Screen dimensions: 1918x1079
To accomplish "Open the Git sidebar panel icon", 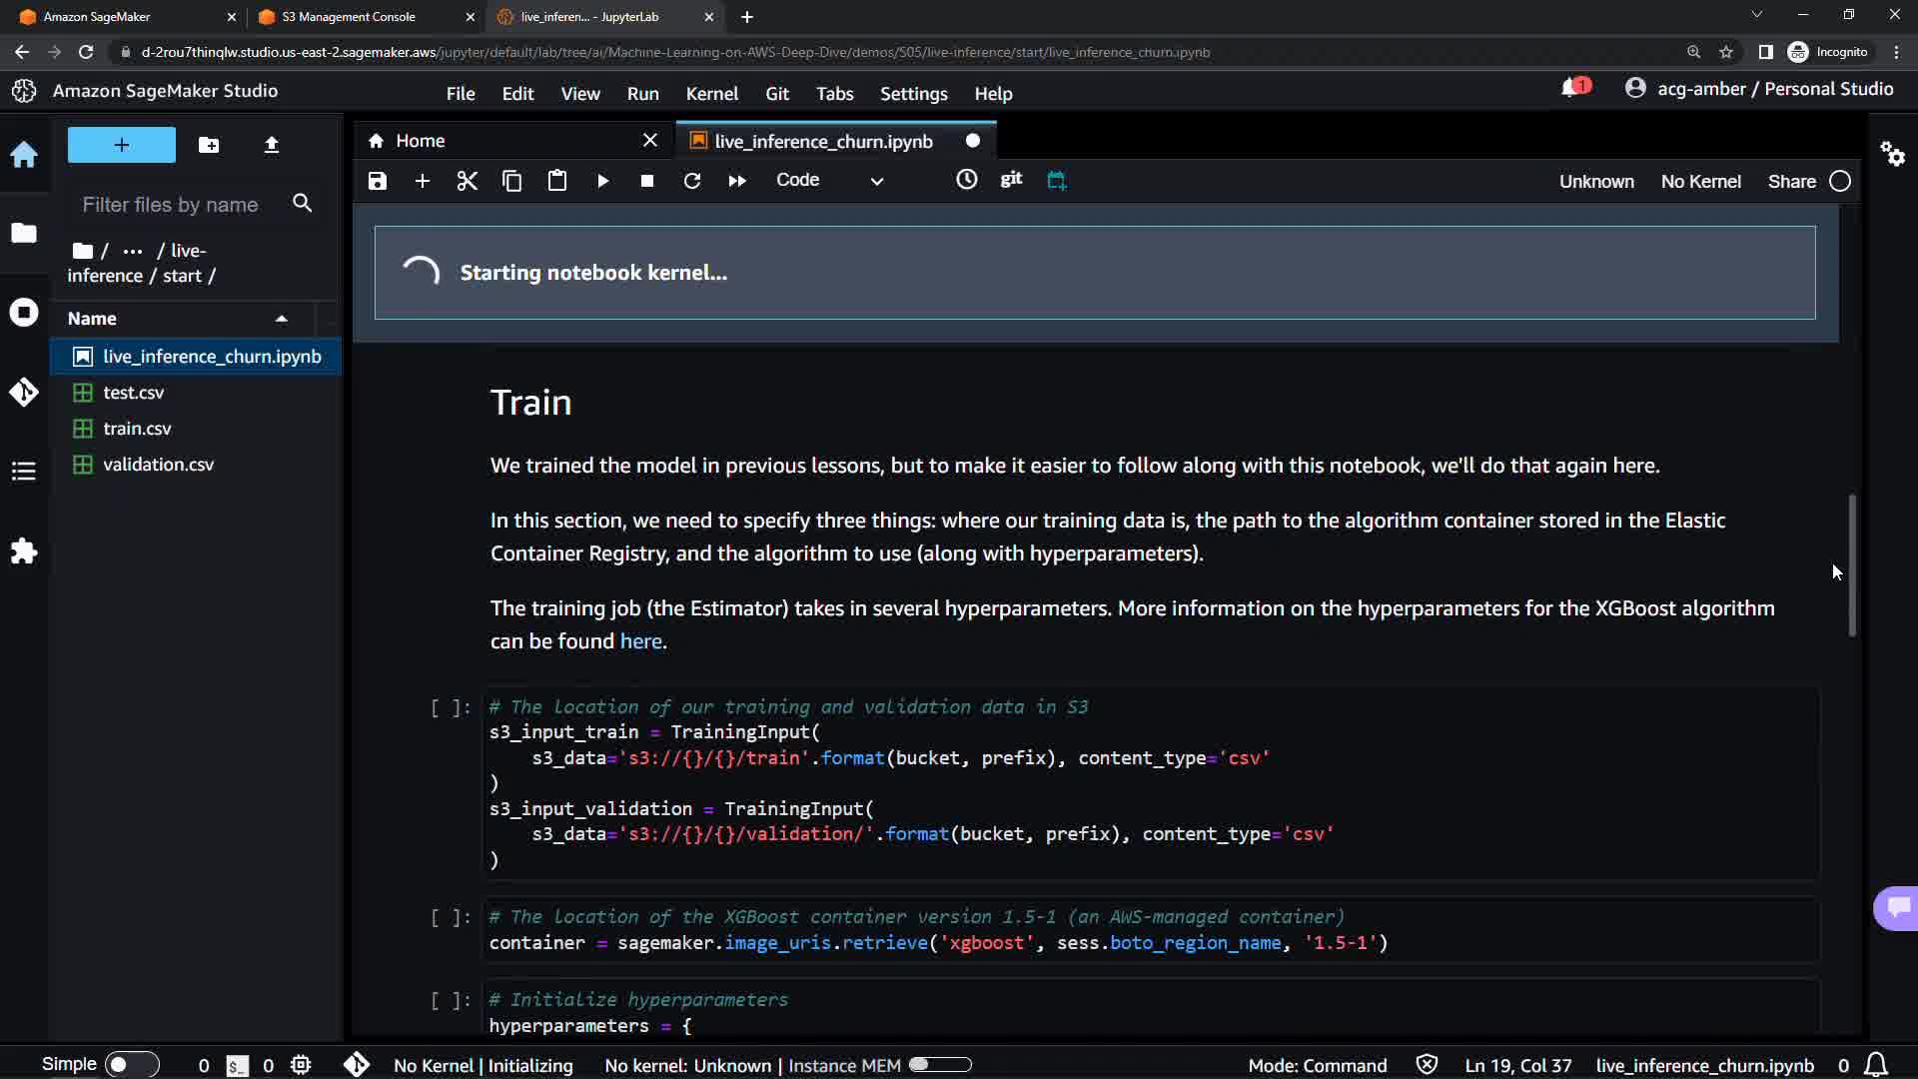I will pyautogui.click(x=24, y=392).
